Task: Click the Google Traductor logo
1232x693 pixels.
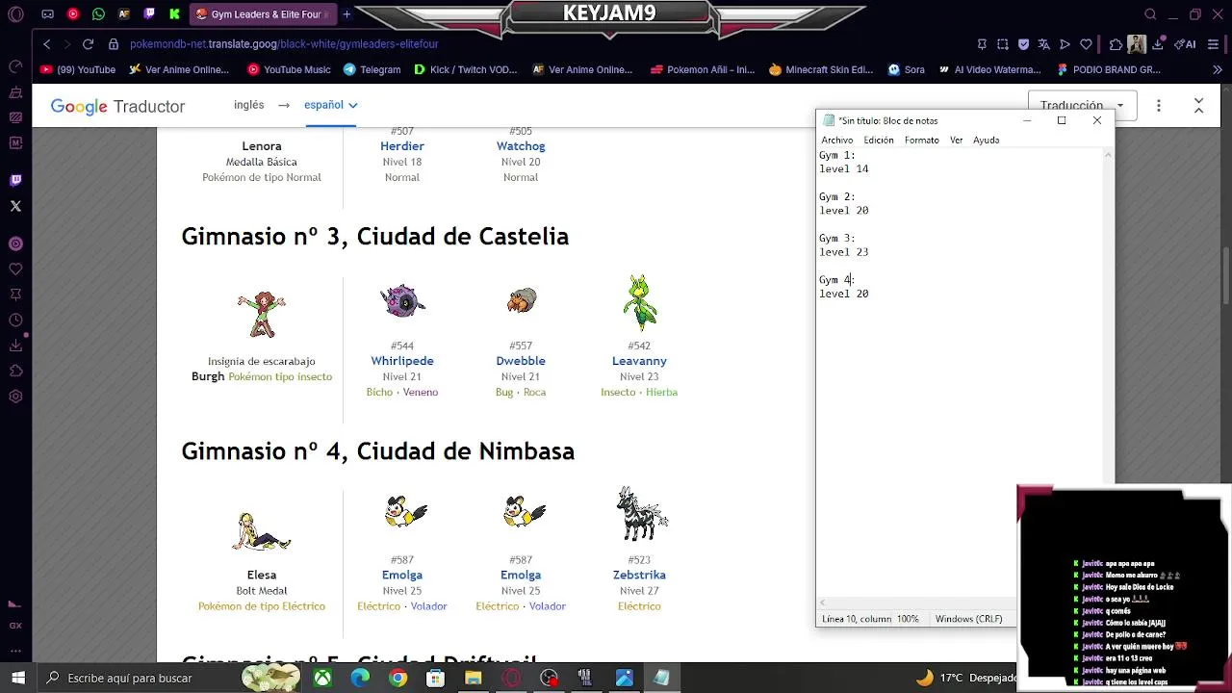Action: 117,107
